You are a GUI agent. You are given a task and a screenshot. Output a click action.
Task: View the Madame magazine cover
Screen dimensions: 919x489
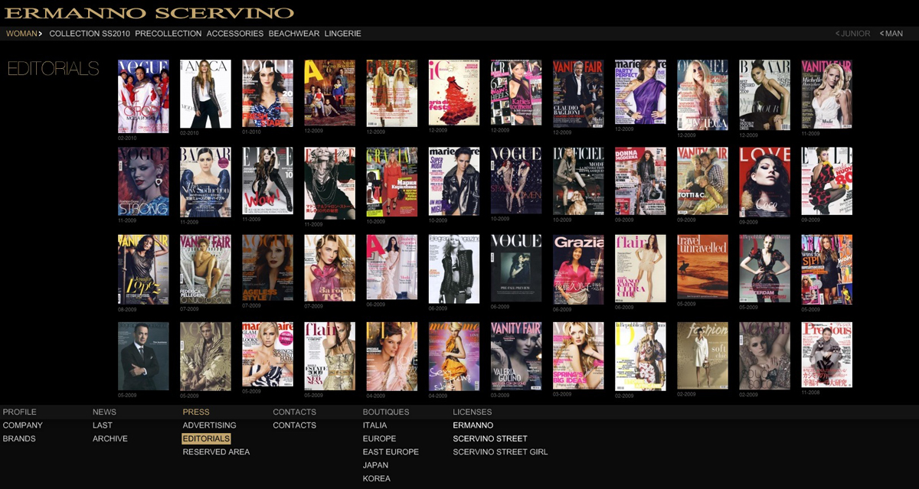click(x=454, y=356)
